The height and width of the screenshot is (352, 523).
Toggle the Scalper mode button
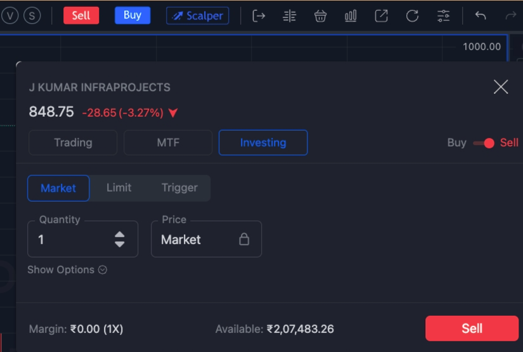pos(197,16)
